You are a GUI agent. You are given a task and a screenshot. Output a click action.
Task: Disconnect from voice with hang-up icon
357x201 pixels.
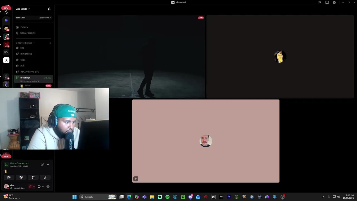pyautogui.click(x=48, y=165)
